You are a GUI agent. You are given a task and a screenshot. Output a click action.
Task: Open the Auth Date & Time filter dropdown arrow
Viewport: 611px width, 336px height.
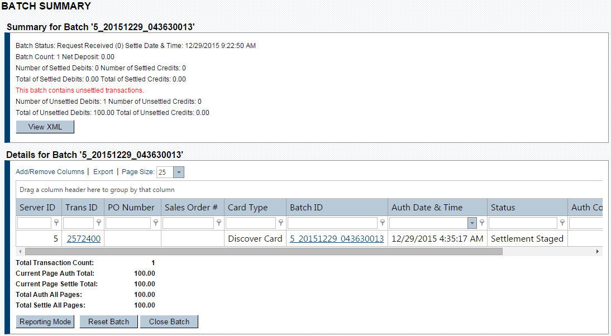pyautogui.click(x=472, y=223)
